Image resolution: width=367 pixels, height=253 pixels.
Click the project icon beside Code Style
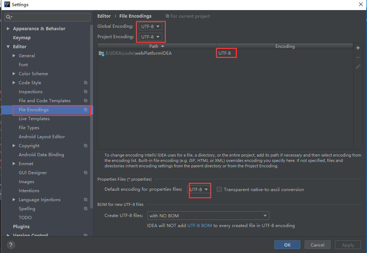[86, 83]
